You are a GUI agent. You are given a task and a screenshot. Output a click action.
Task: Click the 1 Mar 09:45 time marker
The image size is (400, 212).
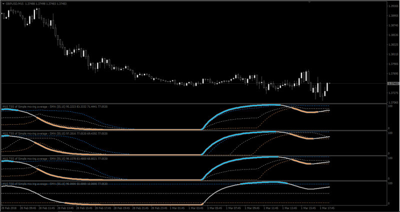(251, 208)
